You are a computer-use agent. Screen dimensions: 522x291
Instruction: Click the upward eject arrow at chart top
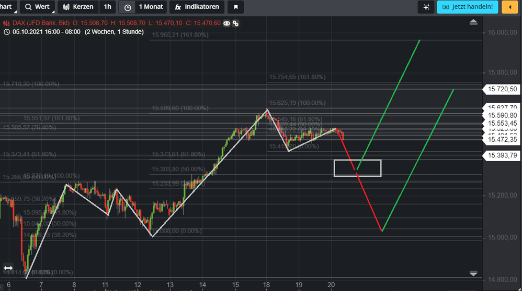pos(473,22)
